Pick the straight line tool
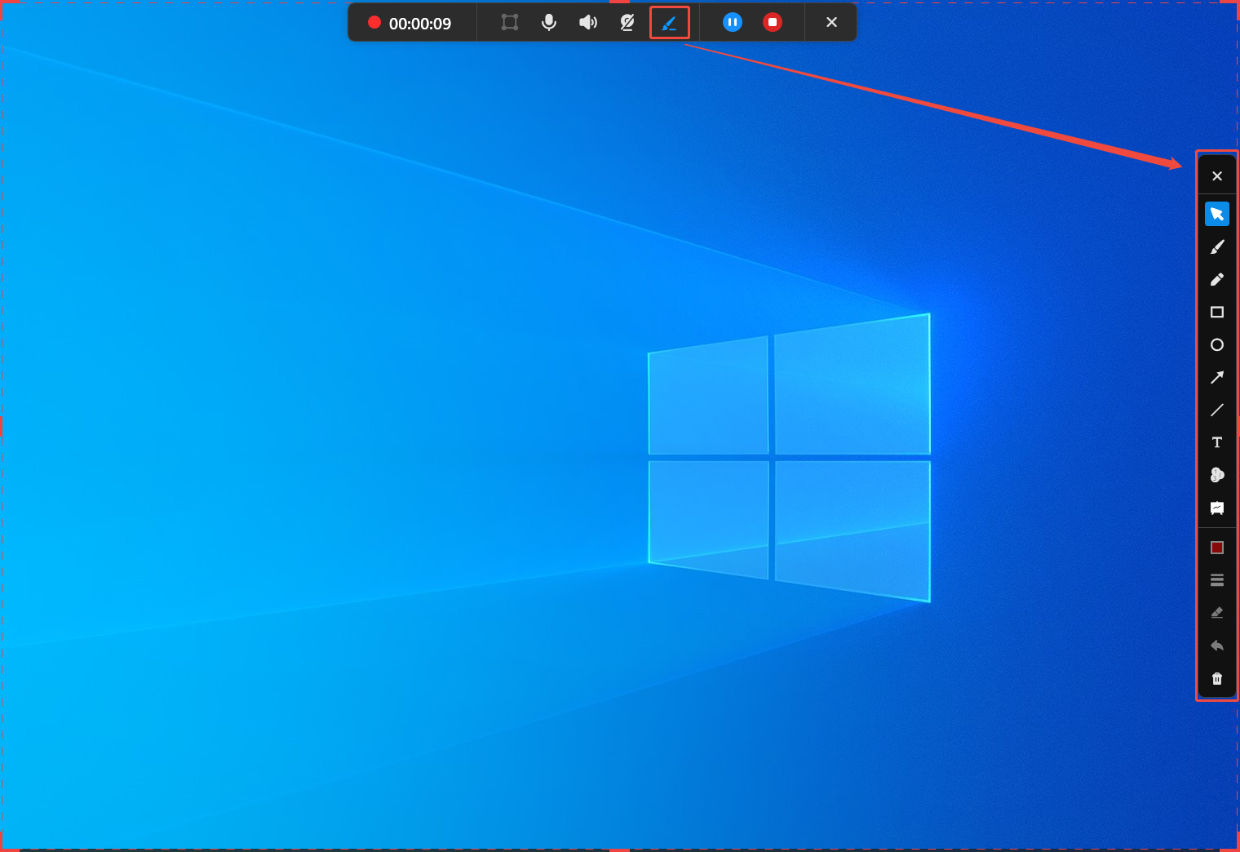Image resolution: width=1240 pixels, height=852 pixels. (1216, 410)
